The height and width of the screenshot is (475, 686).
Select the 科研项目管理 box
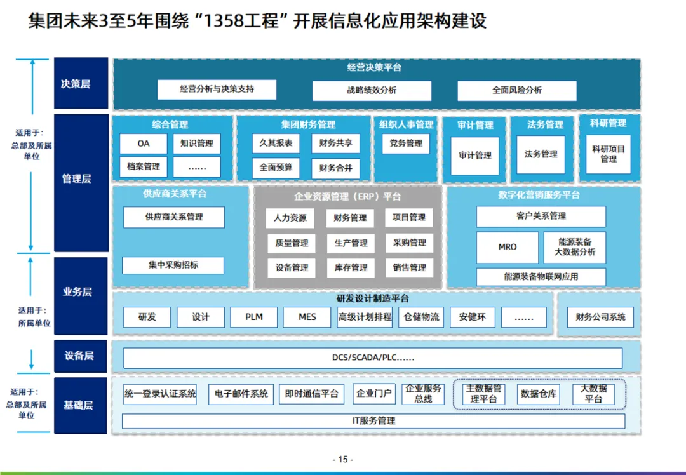tap(609, 154)
